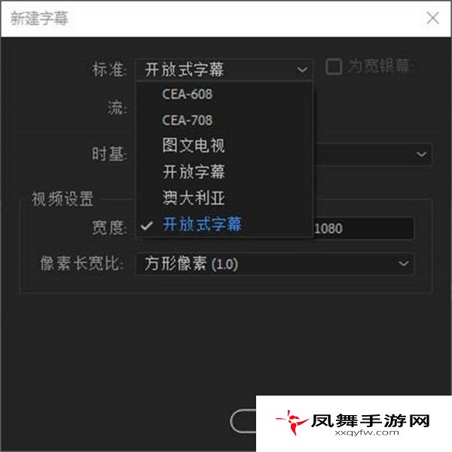Collapse the 标准 dropdown via its chevron

click(302, 70)
